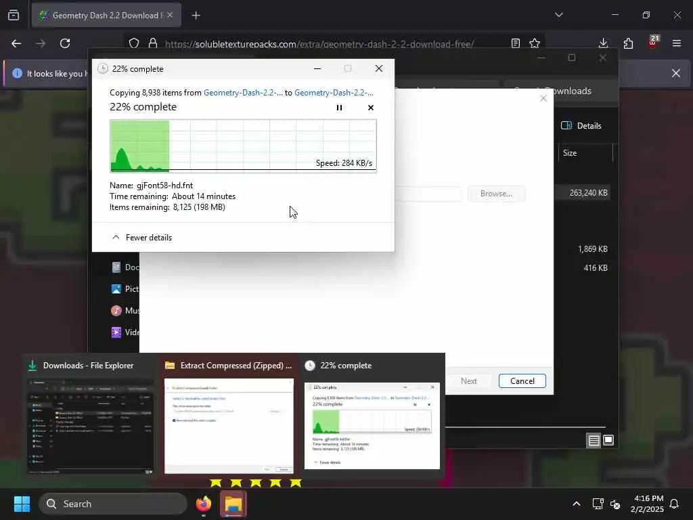Select the 263,240 KB file row
693x520 pixels.
click(588, 193)
